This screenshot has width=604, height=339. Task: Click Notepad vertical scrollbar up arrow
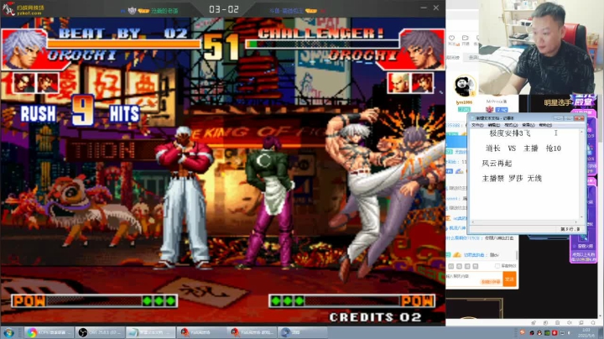click(x=581, y=132)
